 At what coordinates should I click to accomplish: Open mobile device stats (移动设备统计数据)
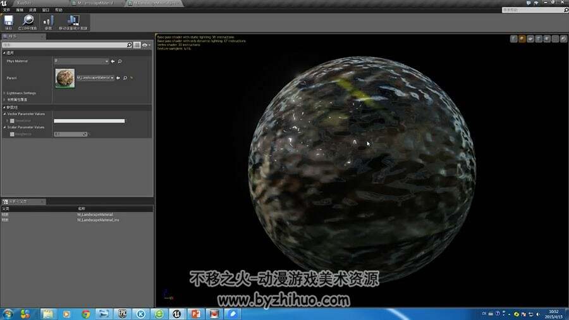click(x=73, y=22)
